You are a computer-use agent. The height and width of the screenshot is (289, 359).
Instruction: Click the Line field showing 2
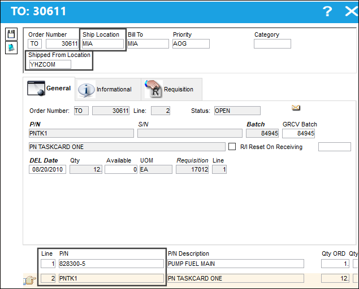pos(161,111)
